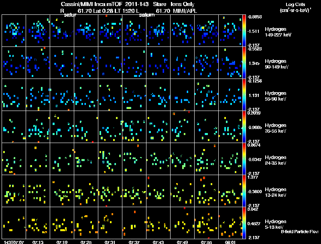Open the Hydrogen 55-90 keV panel at 07:49

click(x=182, y=95)
